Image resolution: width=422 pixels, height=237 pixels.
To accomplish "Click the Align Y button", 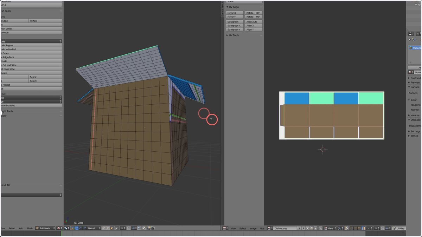I will click(x=254, y=29).
